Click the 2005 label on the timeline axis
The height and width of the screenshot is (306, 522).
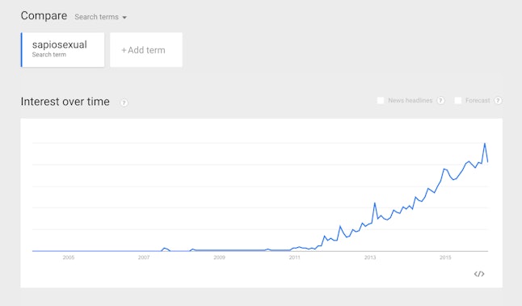(69, 258)
